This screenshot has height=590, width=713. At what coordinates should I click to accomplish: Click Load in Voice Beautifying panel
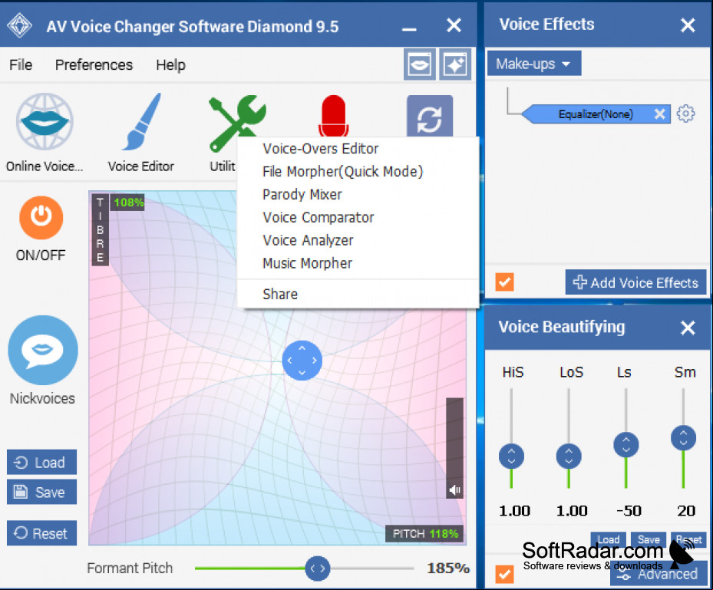coord(609,539)
